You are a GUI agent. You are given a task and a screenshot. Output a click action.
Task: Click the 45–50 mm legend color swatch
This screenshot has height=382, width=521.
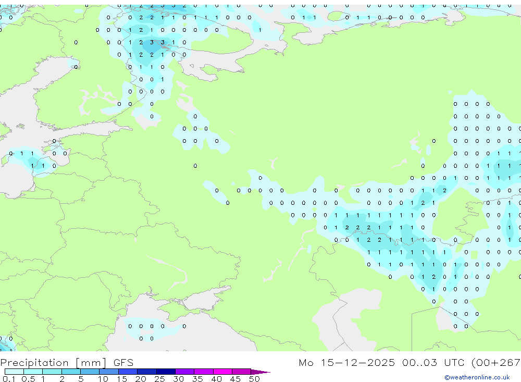click(x=242, y=372)
